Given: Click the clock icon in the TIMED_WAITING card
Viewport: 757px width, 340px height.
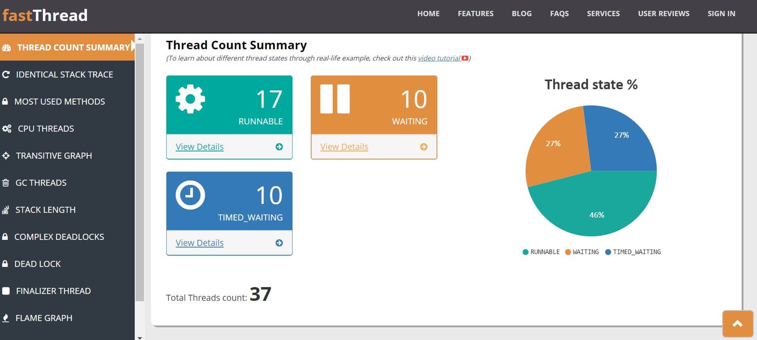Looking at the screenshot, I should click(x=190, y=195).
